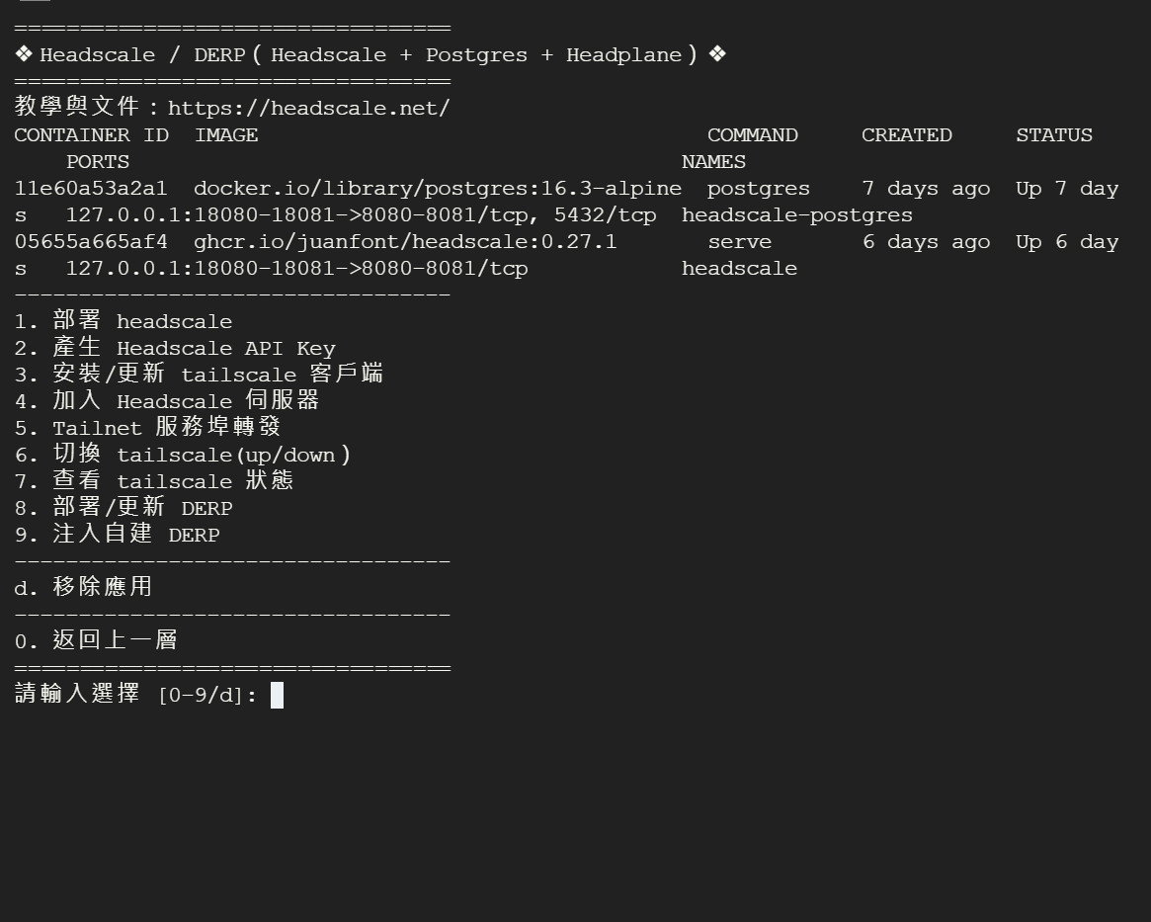
Task: Click the ghcr.io/juanfont/headscale:0.27.1 image text
Action: point(405,241)
